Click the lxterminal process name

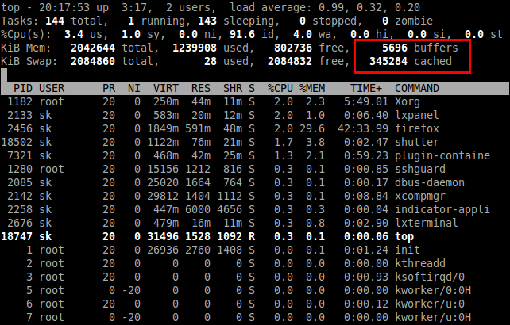tap(427, 223)
